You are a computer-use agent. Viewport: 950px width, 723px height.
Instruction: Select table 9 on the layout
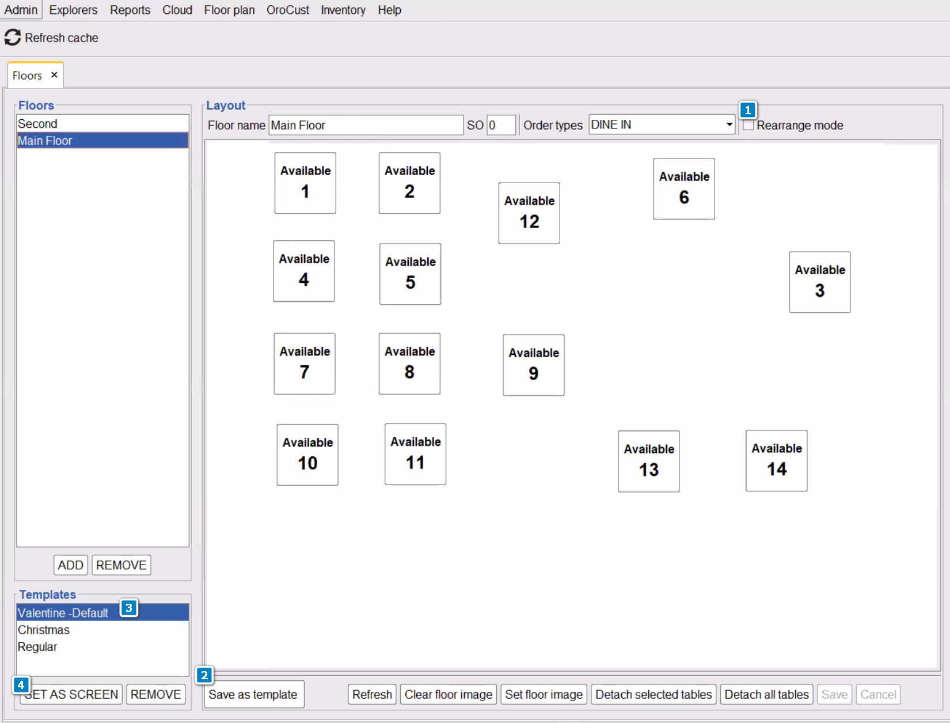(x=534, y=365)
